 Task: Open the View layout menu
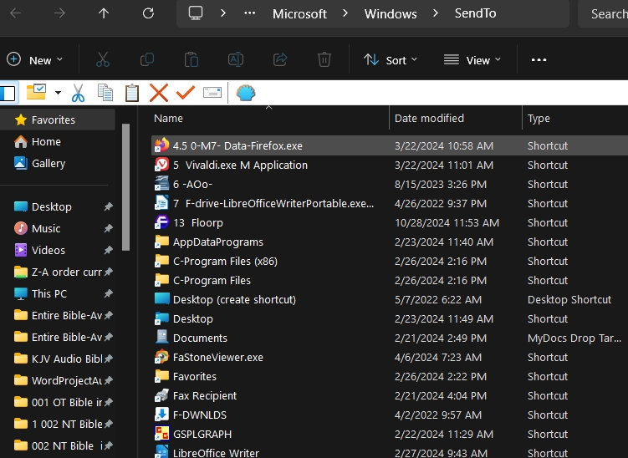click(x=472, y=60)
